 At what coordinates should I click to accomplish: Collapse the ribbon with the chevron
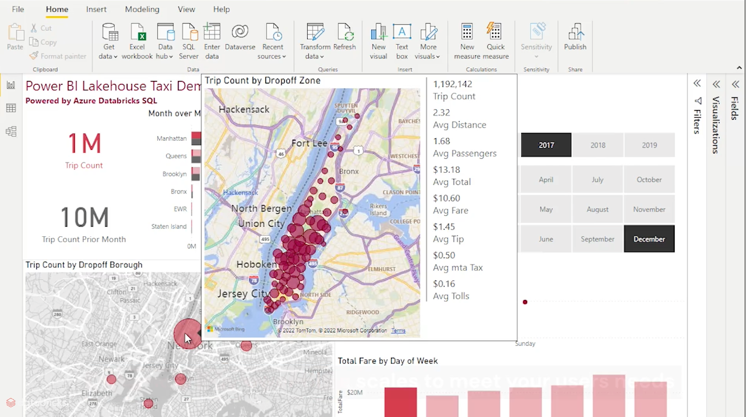739,68
